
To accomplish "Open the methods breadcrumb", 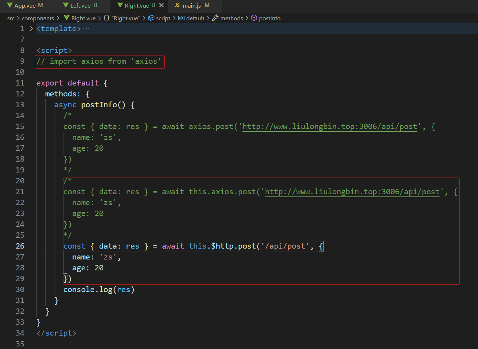I will coord(232,18).
